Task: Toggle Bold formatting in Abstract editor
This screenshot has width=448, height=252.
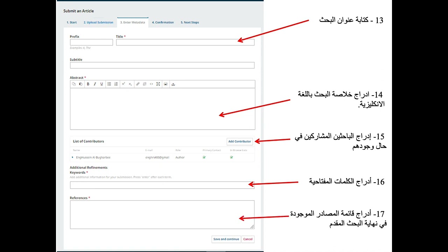Action: pyautogui.click(x=88, y=84)
